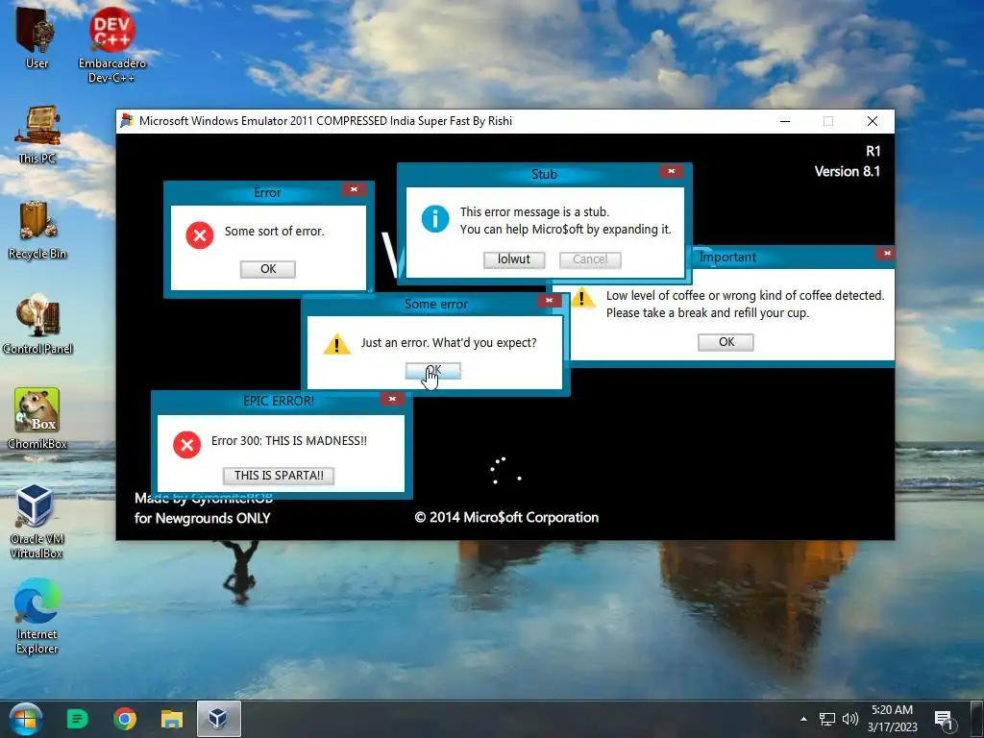The height and width of the screenshot is (738, 984).
Task: Open volume control tray icon
Action: tap(849, 719)
